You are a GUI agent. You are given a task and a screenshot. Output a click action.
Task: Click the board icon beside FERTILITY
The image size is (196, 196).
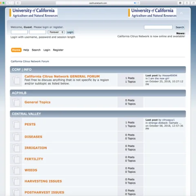click(16, 159)
